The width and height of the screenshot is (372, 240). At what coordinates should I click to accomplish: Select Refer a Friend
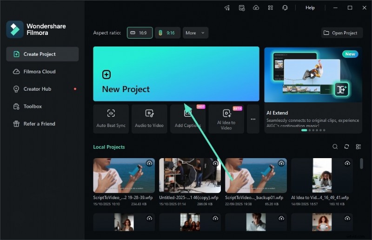[42, 124]
